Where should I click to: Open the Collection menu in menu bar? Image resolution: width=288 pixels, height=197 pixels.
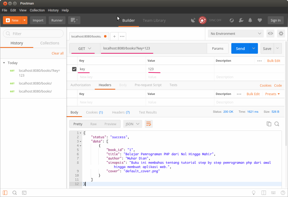tap(37, 10)
